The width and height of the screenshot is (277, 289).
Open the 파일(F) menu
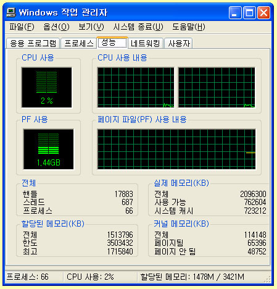(x=22, y=27)
